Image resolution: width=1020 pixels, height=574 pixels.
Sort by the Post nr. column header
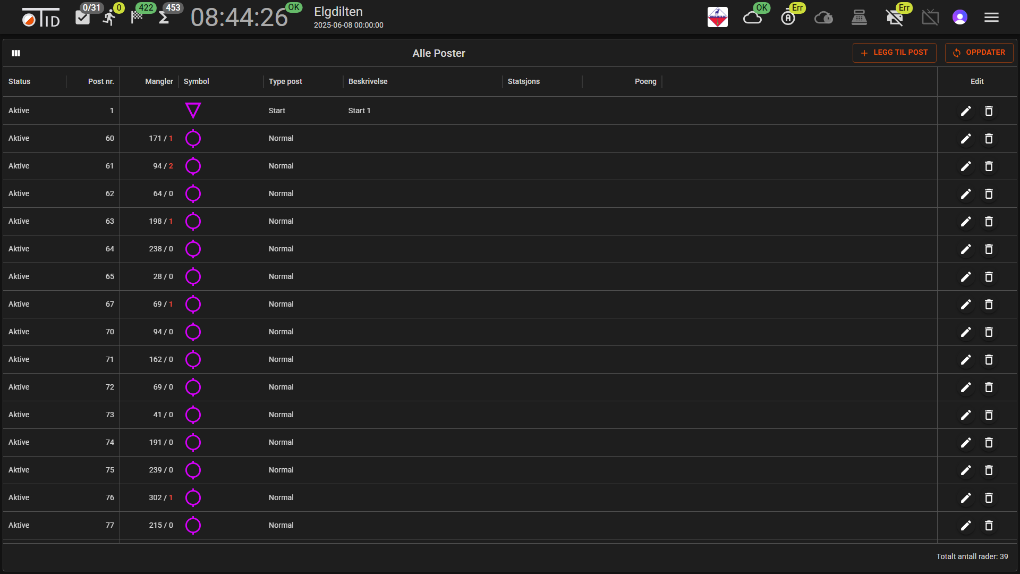click(101, 81)
